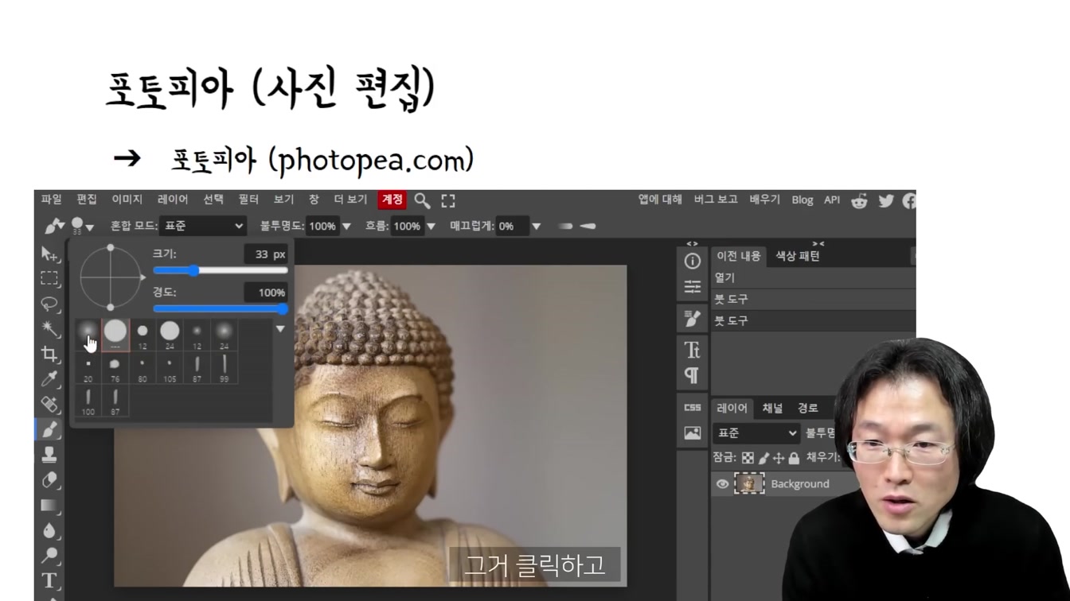Click the brush hardness 경도 slider
The width and height of the screenshot is (1070, 601).
(220, 309)
